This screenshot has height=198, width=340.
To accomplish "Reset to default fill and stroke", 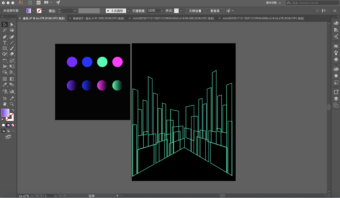I will [x=3, y=119].
